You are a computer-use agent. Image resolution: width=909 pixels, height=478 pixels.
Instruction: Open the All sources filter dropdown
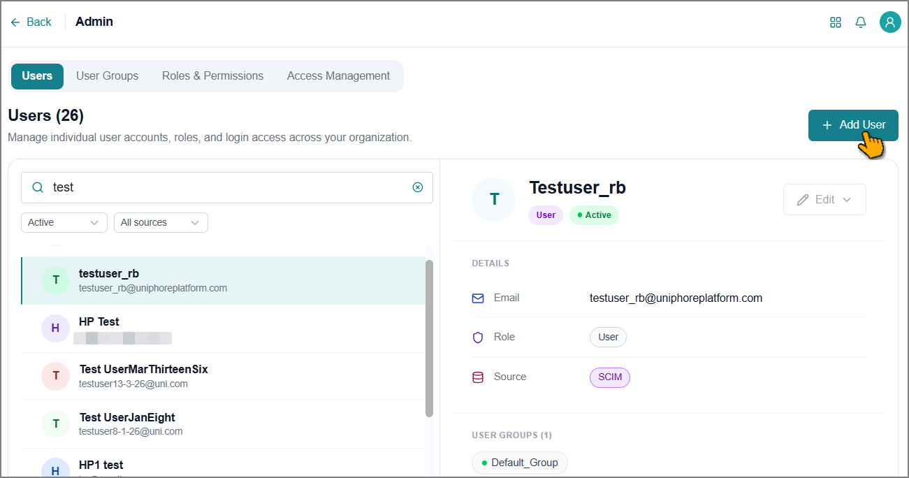(161, 222)
